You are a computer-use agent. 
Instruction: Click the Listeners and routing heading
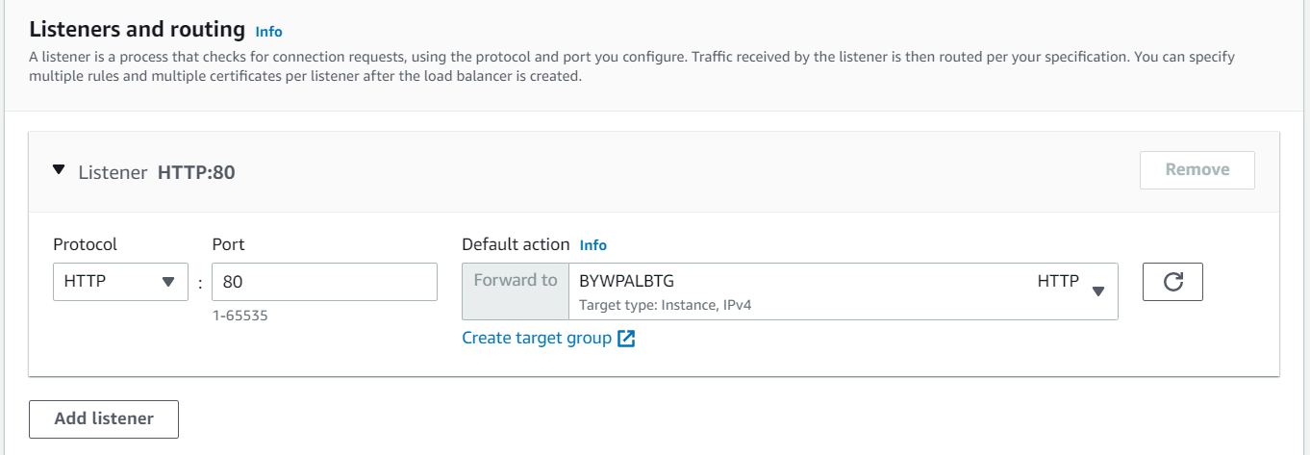[138, 30]
